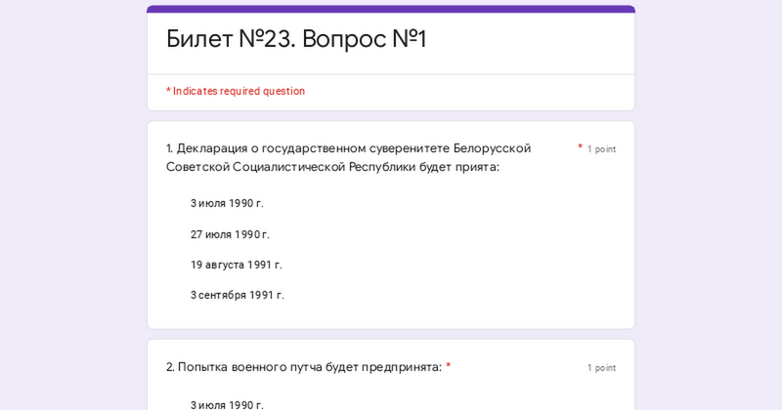Click the asterisk before "Indicates required question"
This screenshot has width=782, height=410.
(x=168, y=90)
